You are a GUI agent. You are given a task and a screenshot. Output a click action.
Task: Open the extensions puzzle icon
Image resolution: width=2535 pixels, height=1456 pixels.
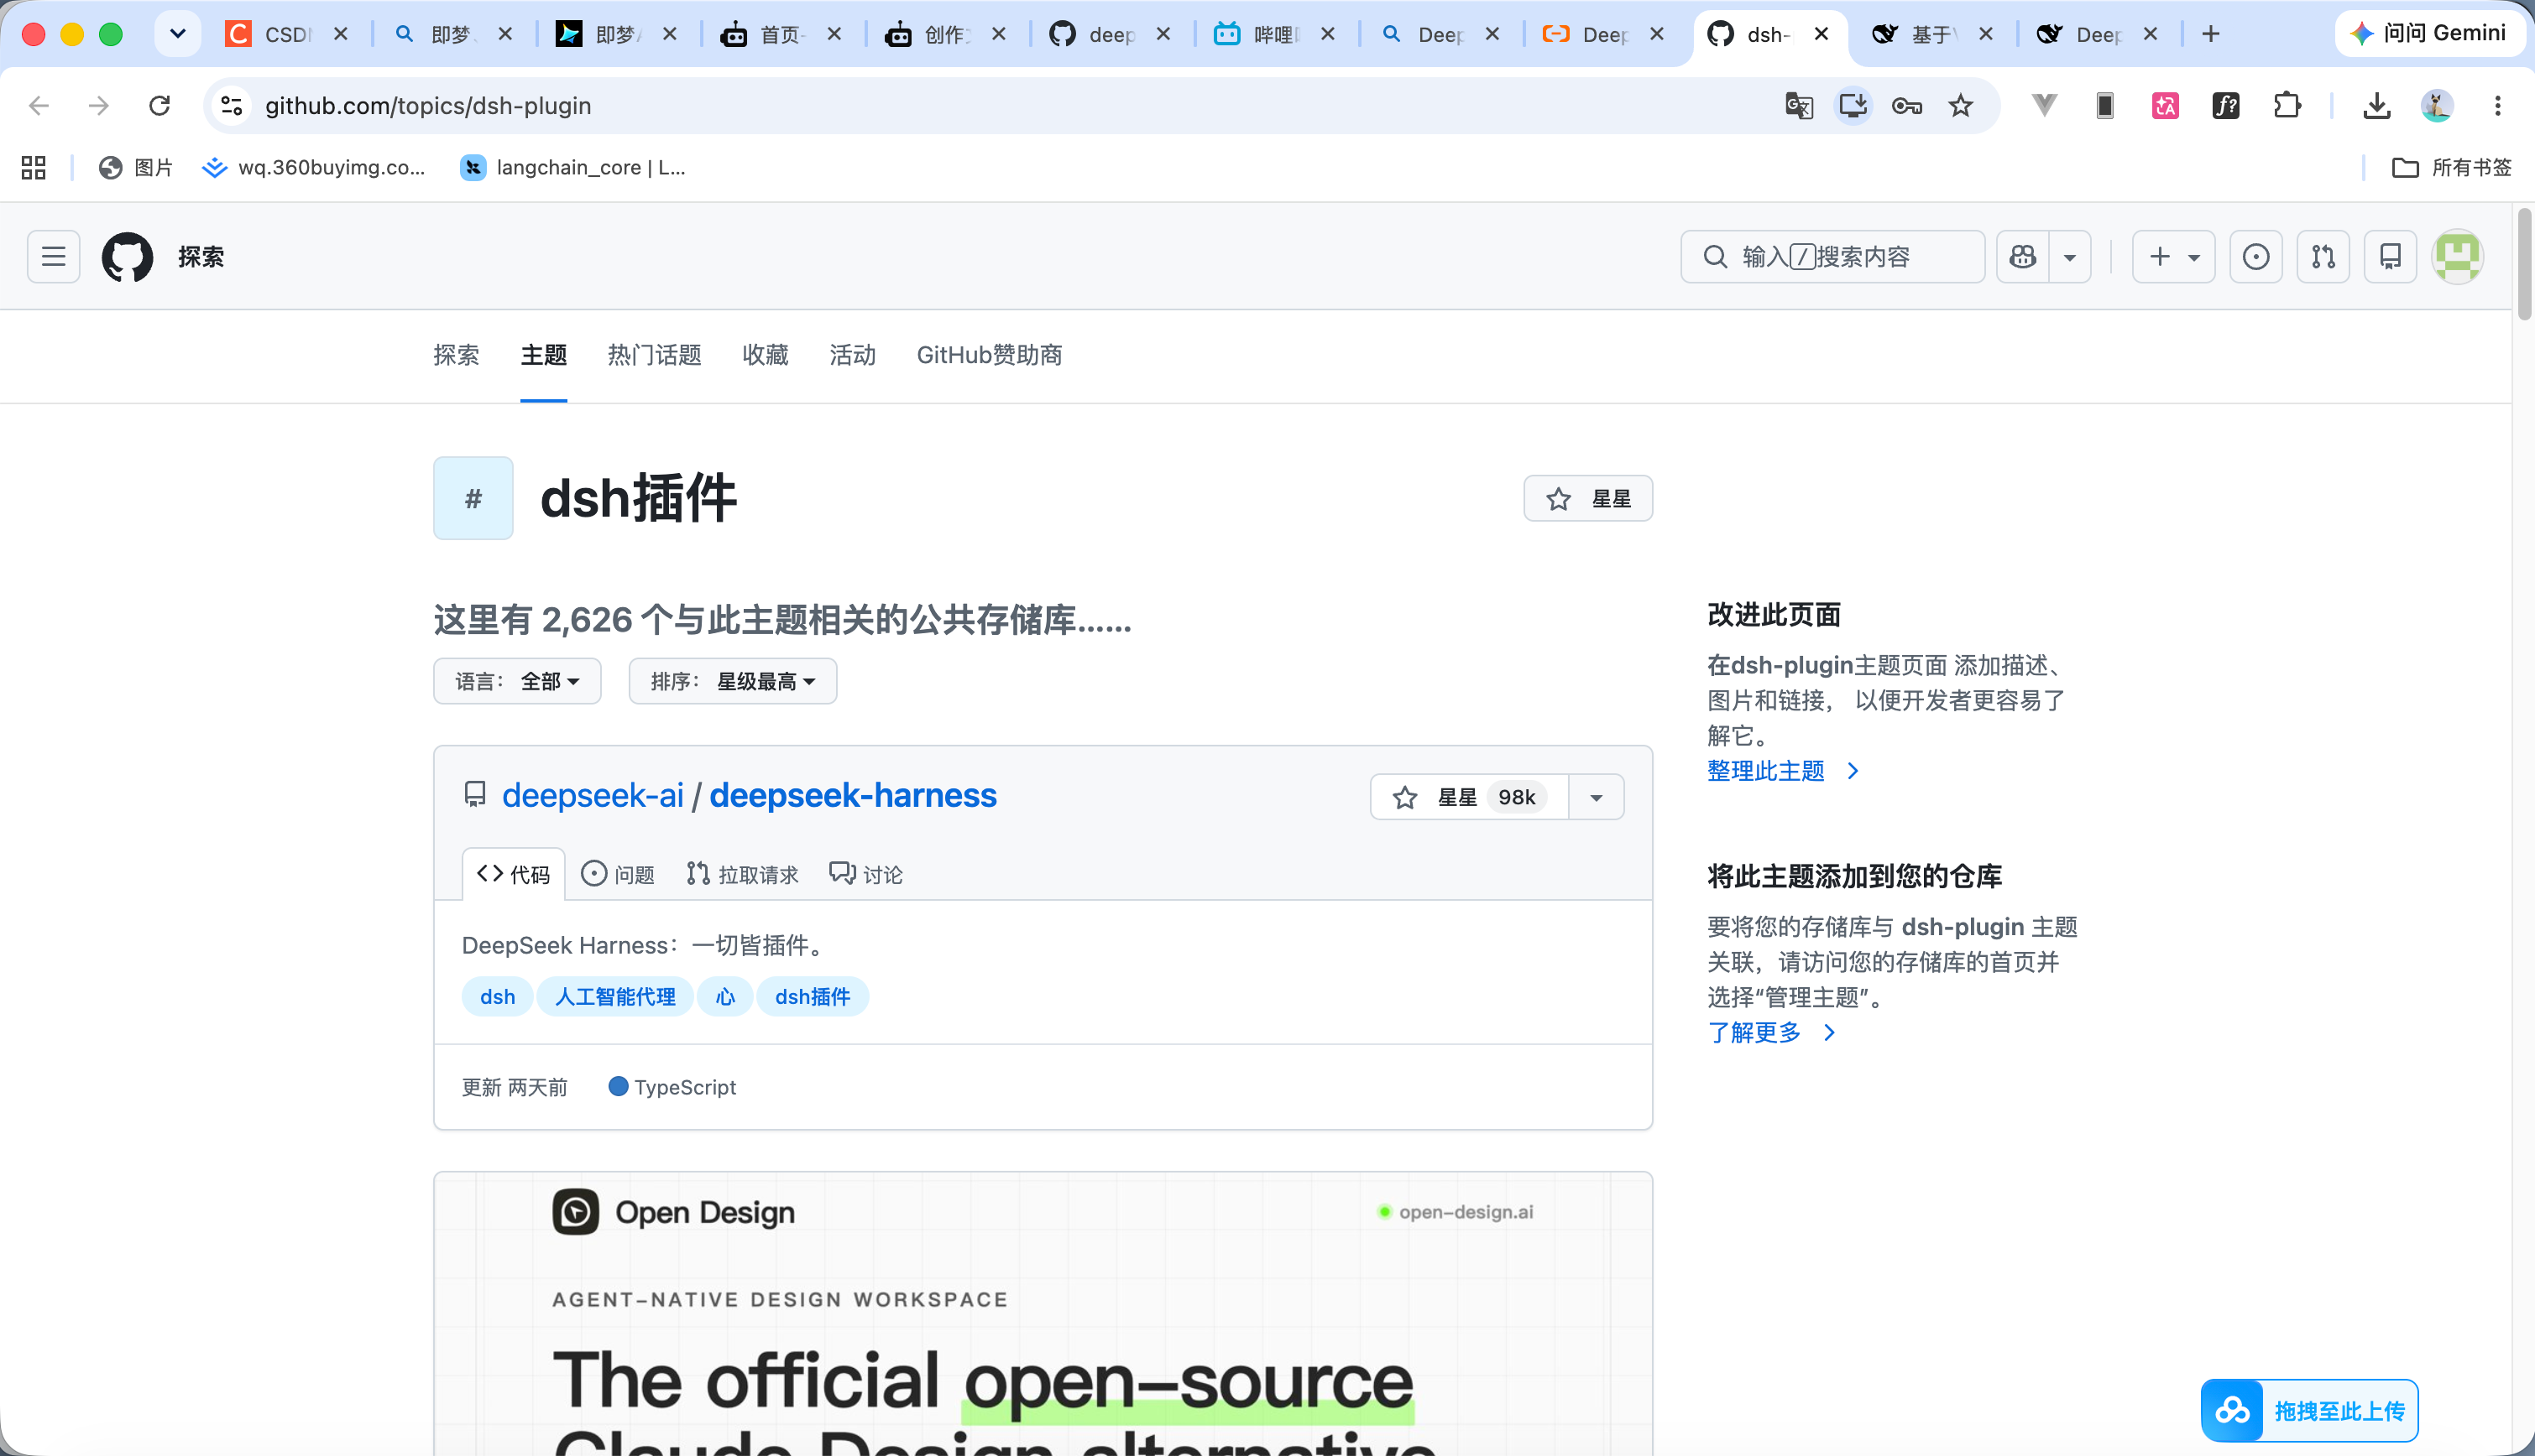[2287, 105]
